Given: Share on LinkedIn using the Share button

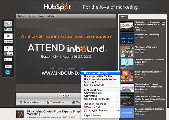Looking at the screenshot, I should click(8, 54).
